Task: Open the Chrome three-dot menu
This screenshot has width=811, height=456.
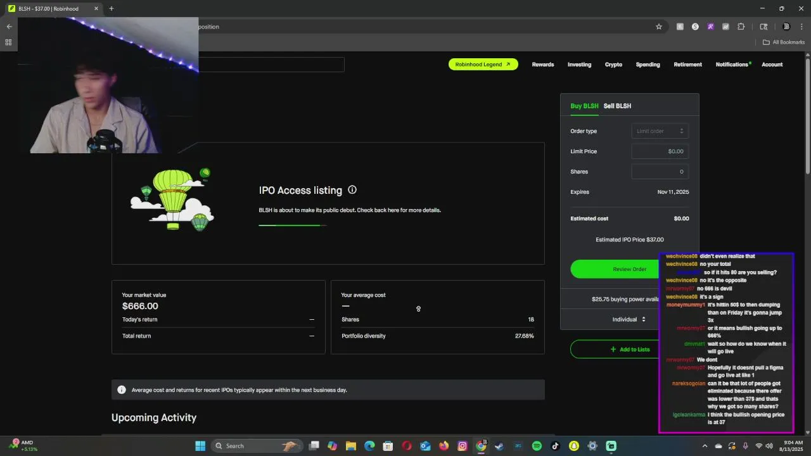Action: tap(801, 27)
